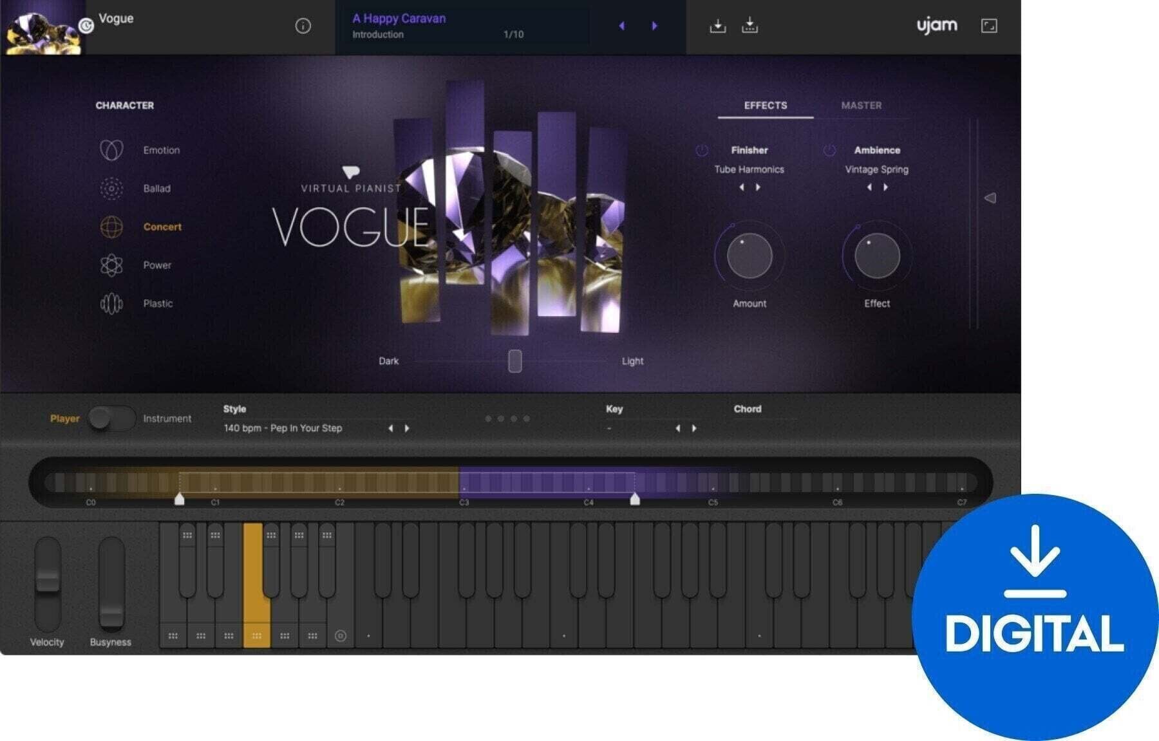The image size is (1159, 741).
Task: Click the Concert globe icon
Action: click(x=111, y=227)
